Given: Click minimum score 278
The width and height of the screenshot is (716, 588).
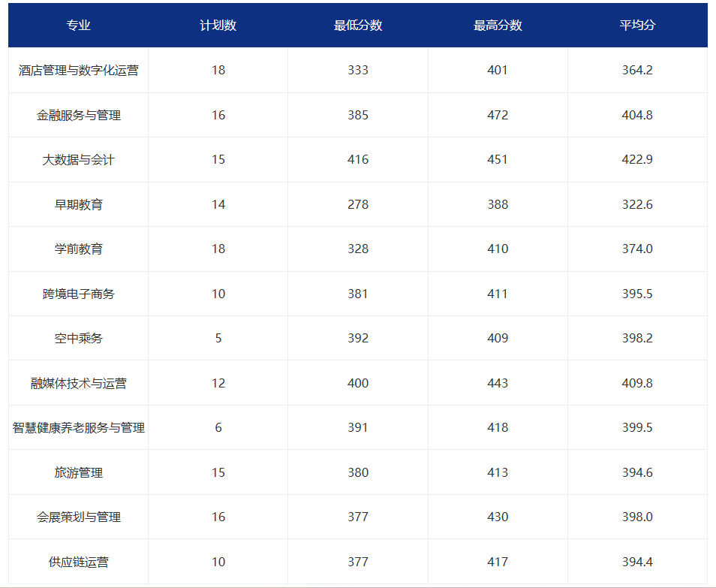Looking at the screenshot, I should [357, 204].
